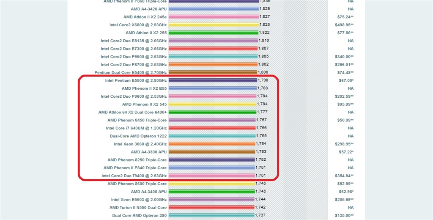This screenshot has height=220, width=433.
Task: Select Intel Core2 Duo P8700 @ 2.53GHz
Action: tap(134, 65)
